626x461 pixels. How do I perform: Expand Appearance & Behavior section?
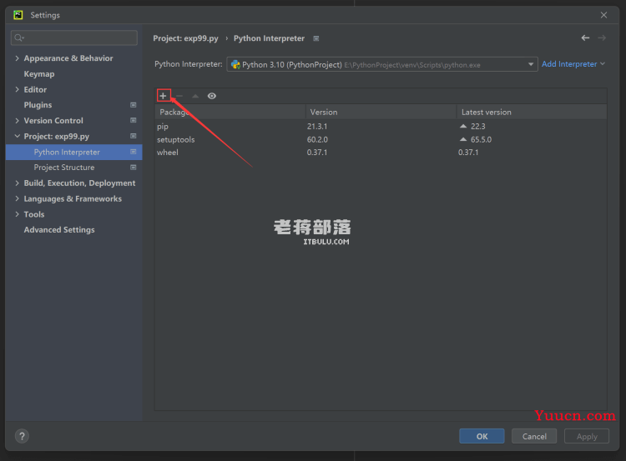tap(17, 58)
